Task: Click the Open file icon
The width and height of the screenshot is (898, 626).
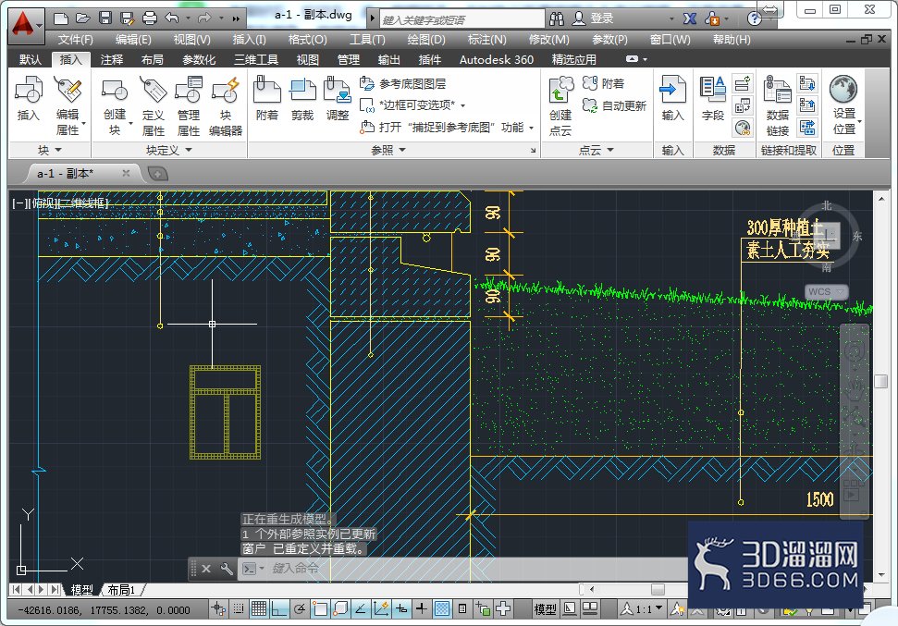Action: pyautogui.click(x=83, y=18)
